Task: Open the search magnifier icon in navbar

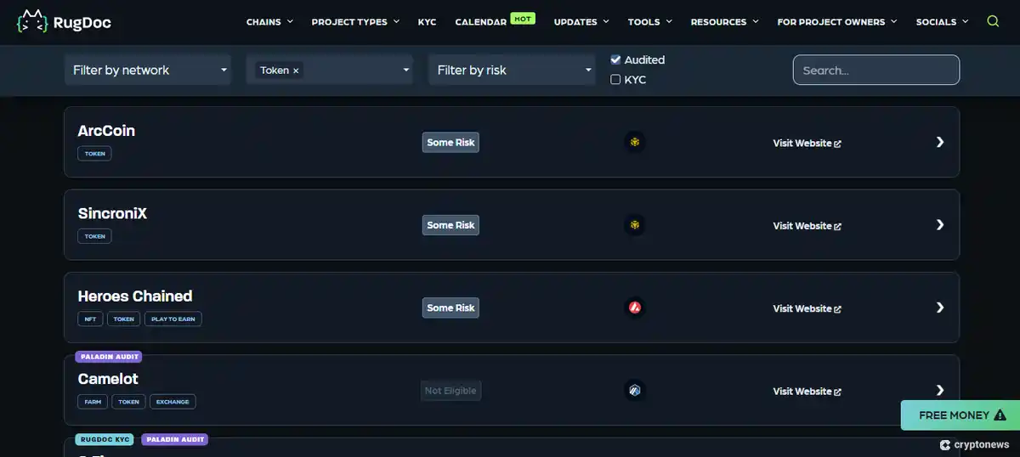Action: pyautogui.click(x=993, y=21)
